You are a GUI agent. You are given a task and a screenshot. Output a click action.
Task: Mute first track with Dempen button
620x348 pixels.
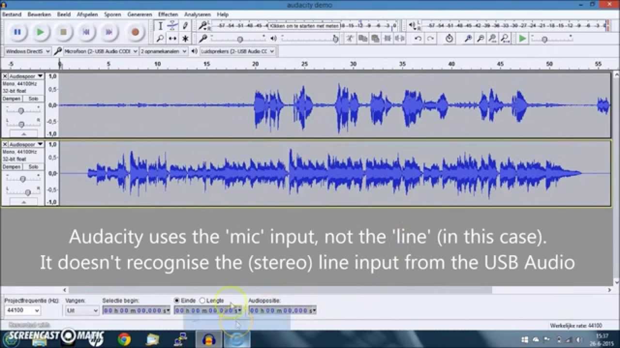point(12,99)
